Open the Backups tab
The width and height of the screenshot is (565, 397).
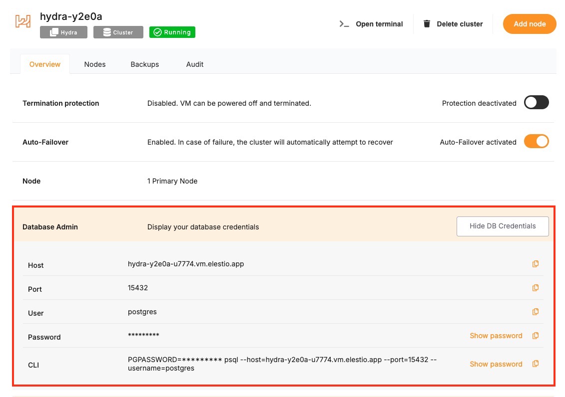pos(145,64)
